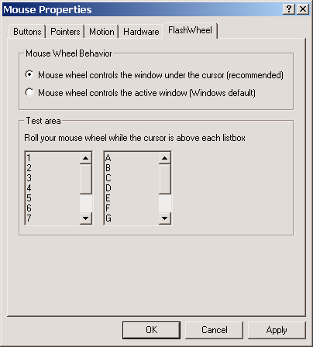Go to the Motion tab
The width and height of the screenshot is (313, 347).
[x=101, y=32]
